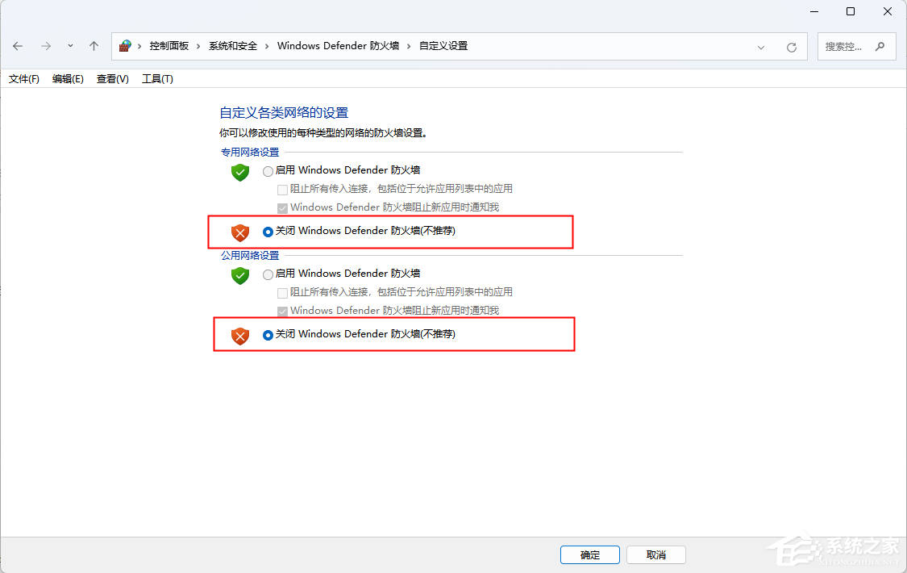The height and width of the screenshot is (573, 907).
Task: Check block all incoming under 公用网络设置
Action: pos(282,293)
